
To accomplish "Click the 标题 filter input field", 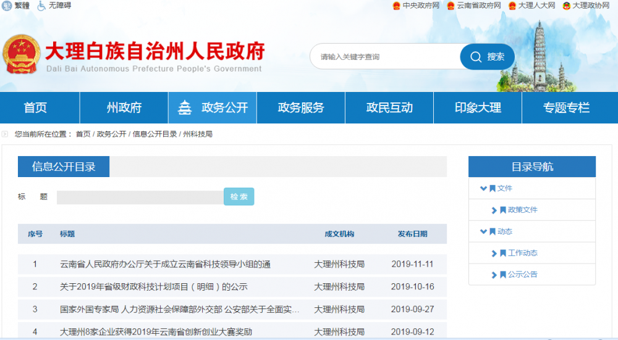I will [x=140, y=197].
